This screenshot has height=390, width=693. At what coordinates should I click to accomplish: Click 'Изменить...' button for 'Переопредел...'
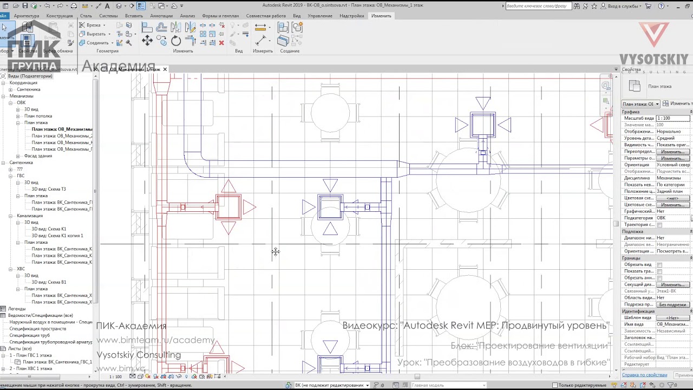[x=673, y=152]
